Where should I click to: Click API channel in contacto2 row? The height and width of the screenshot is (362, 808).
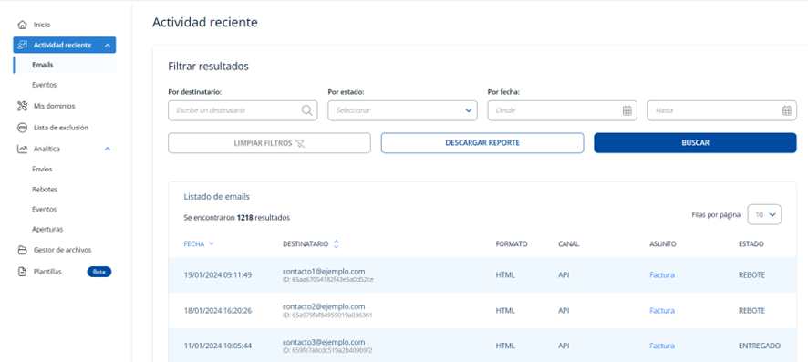[564, 311]
